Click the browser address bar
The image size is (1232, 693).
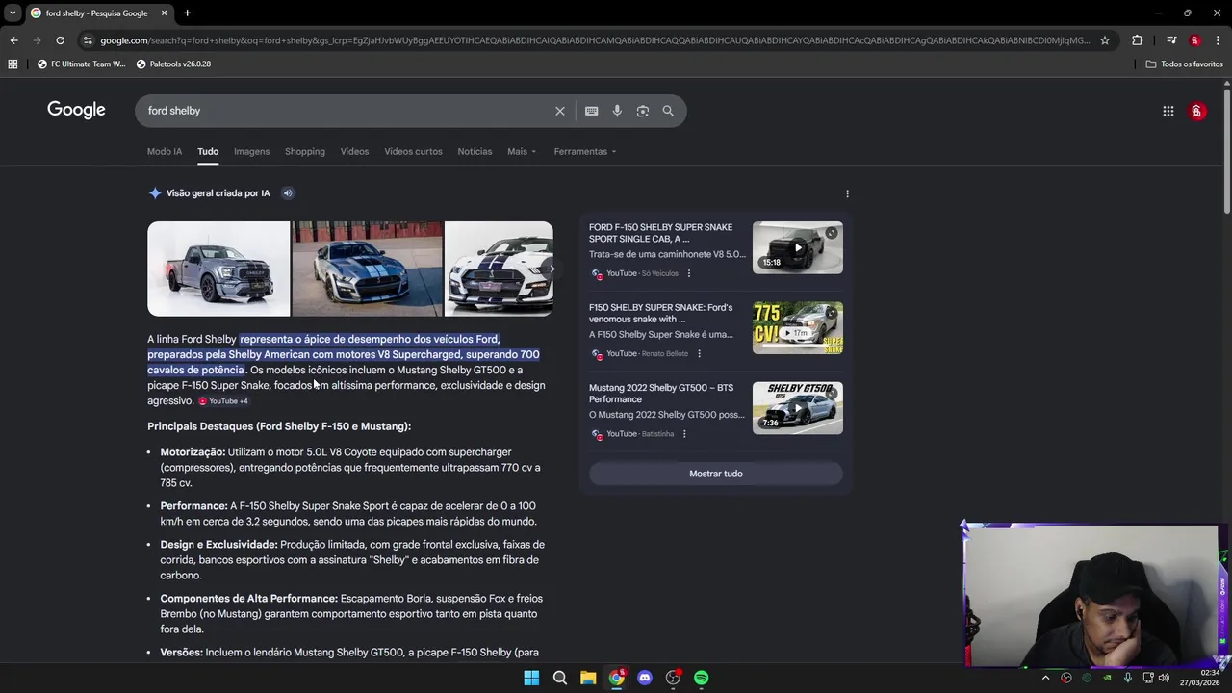coord(595,40)
